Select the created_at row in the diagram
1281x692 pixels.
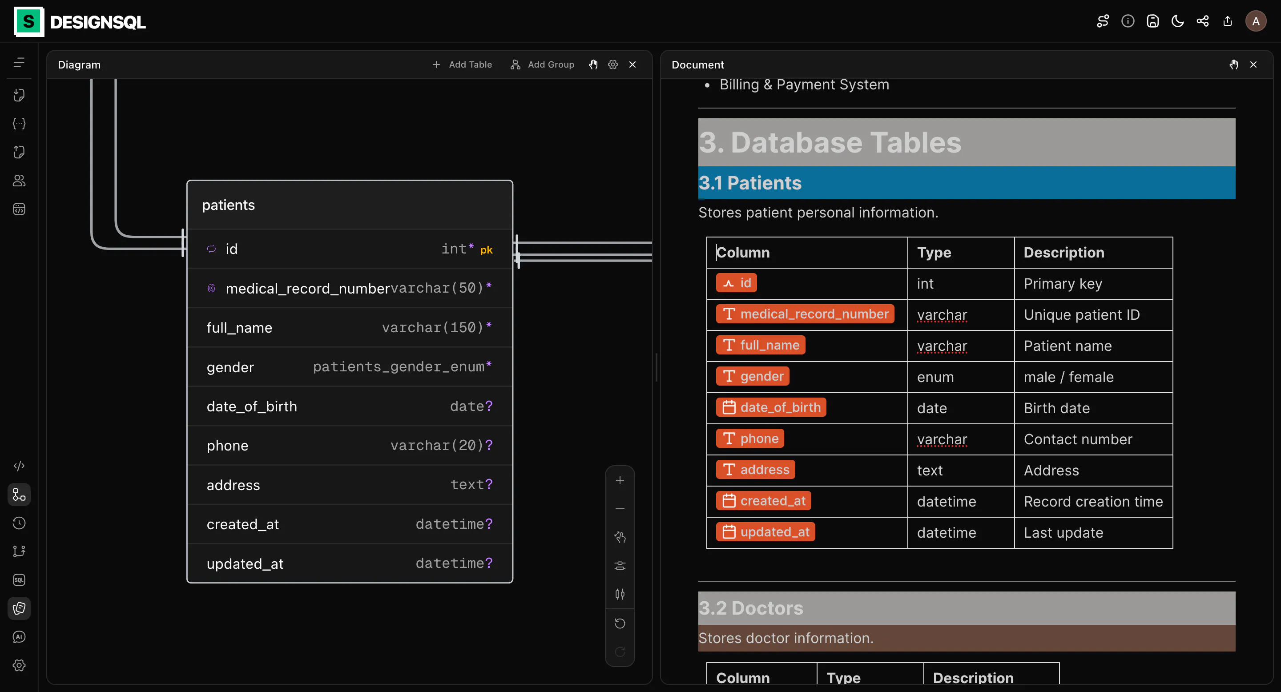[x=350, y=524]
